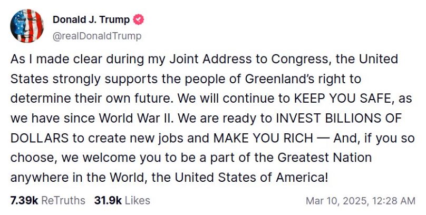Click the ReTruths label text
426x215 pixels.
(63, 200)
